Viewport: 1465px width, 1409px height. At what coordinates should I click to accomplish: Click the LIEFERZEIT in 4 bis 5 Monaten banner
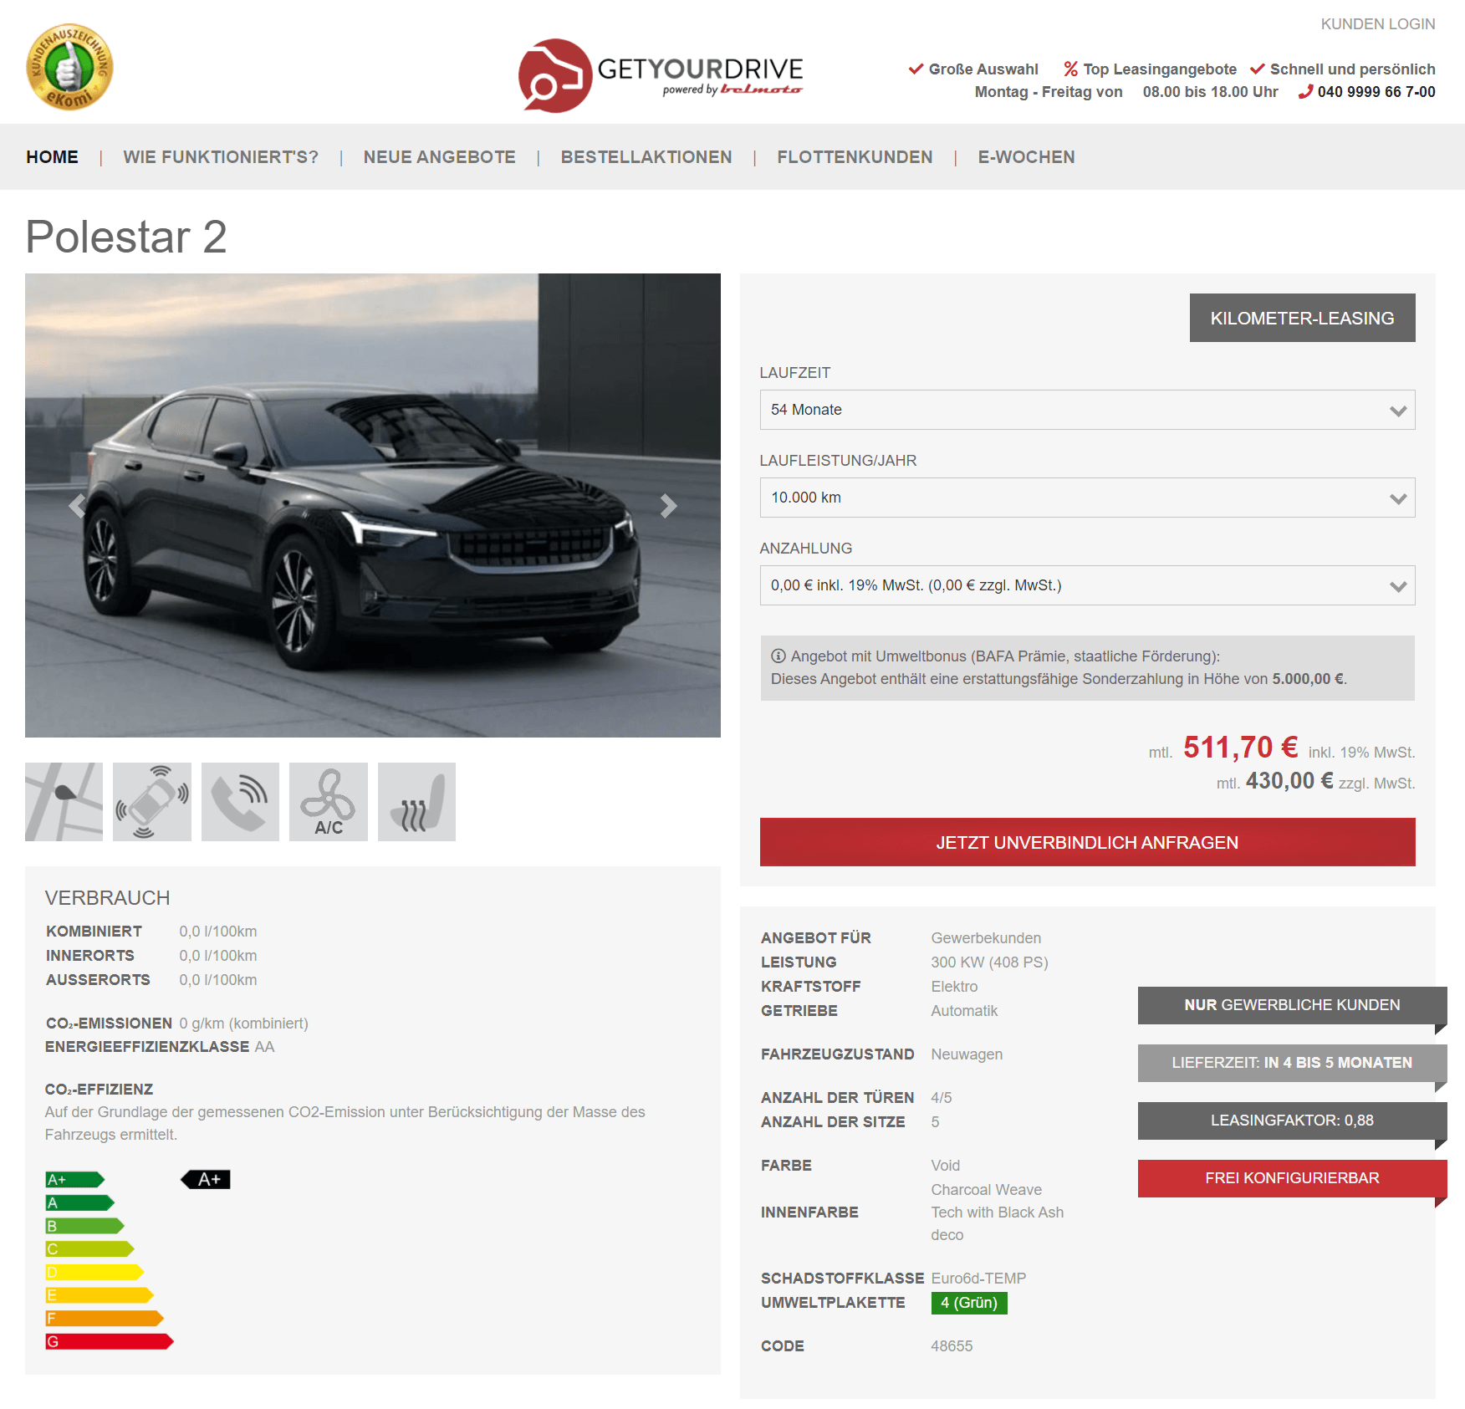(1292, 1063)
